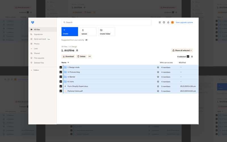Star the 3. Pictures blog folder

pos(158,72)
